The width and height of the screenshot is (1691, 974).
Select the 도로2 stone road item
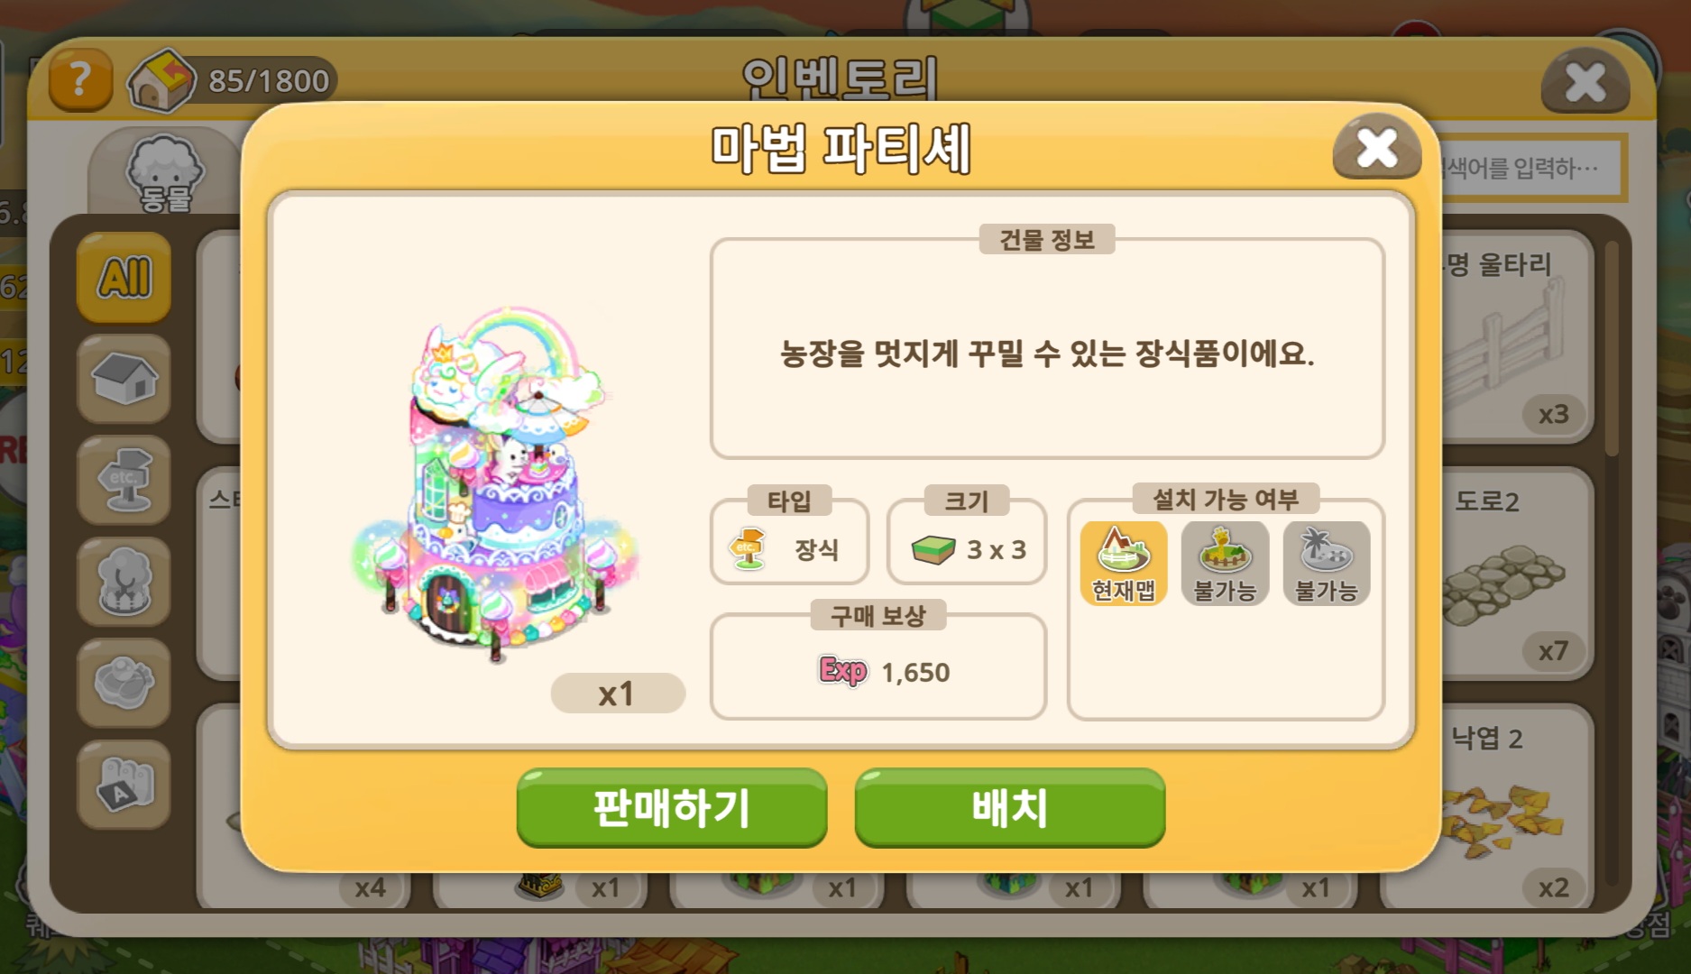[1517, 574]
